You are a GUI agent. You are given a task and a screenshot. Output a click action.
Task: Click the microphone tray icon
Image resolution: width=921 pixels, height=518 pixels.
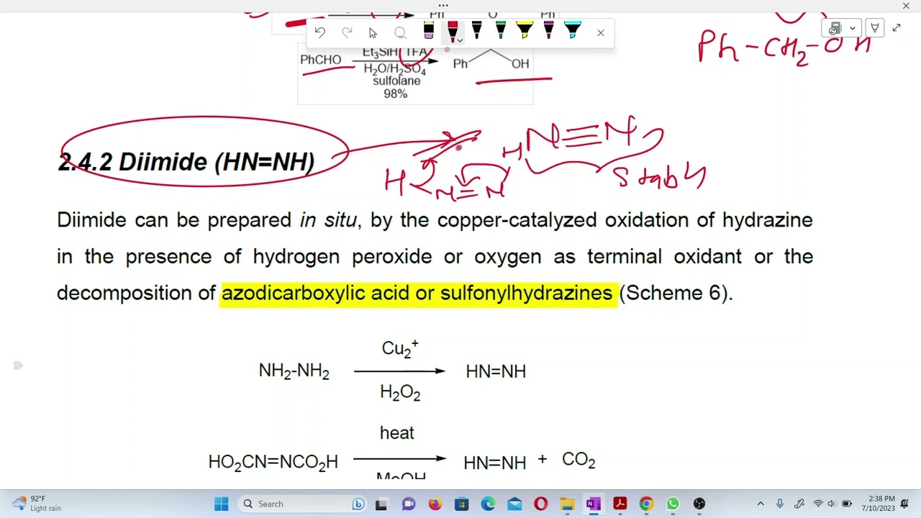pos(780,504)
